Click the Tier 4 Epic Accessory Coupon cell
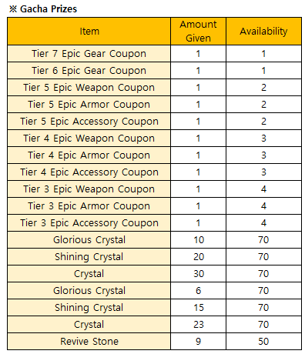305x354 pixels. (89, 172)
